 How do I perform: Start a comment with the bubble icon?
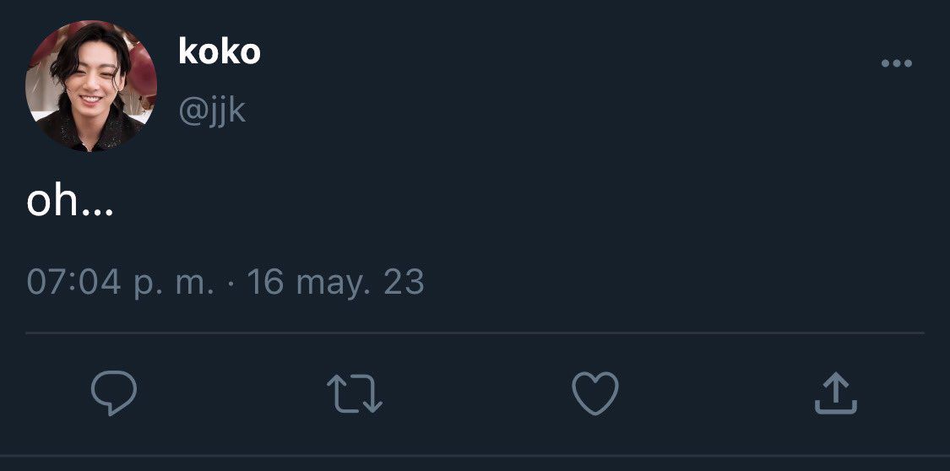tap(114, 392)
